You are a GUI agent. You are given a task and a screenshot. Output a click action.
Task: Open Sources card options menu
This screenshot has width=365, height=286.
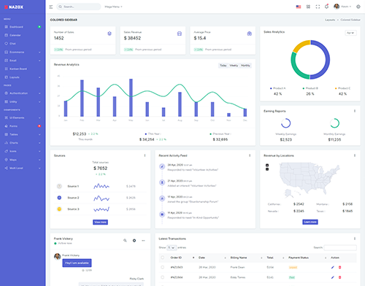145,155
